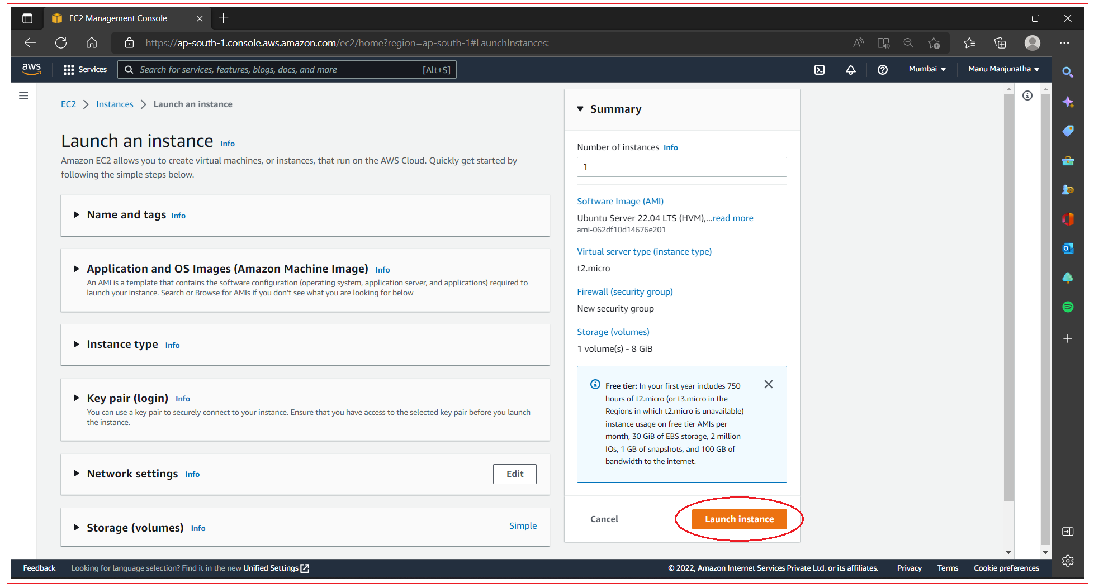Open the Firewall (security group) link

(625, 292)
